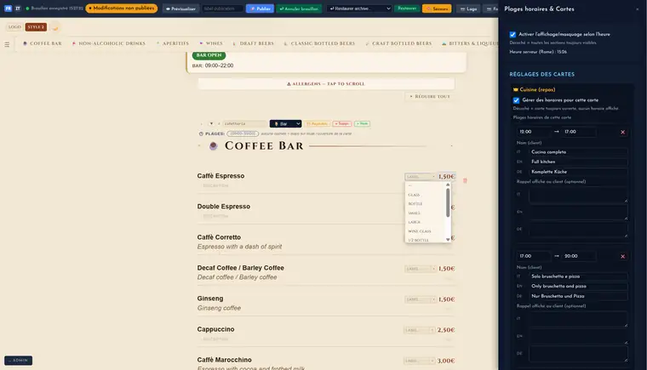Open the hamburger menu beside Coffee Bar tab
This screenshot has width=647, height=370.
pos(7,44)
